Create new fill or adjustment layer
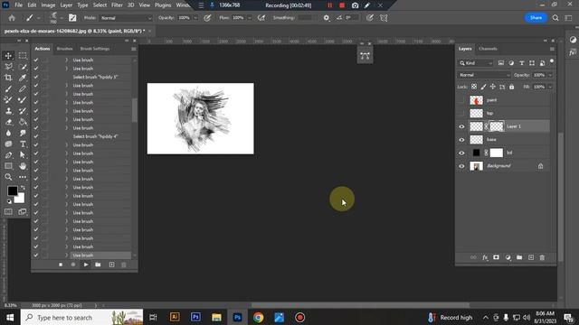The height and width of the screenshot is (325, 579). tap(508, 257)
